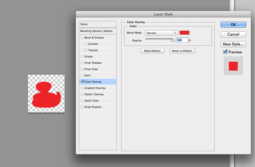
Task: Select the Gradient Overlay row label
Action: tap(95, 88)
